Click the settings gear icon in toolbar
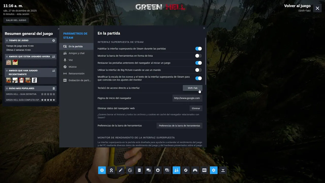The width and height of the screenshot is (325, 183). tap(214, 170)
